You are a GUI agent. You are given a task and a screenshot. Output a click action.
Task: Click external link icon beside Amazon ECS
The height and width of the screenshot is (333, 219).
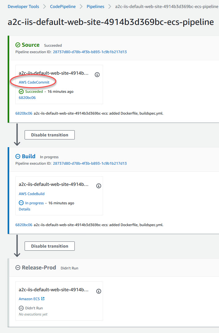pyautogui.click(x=43, y=299)
